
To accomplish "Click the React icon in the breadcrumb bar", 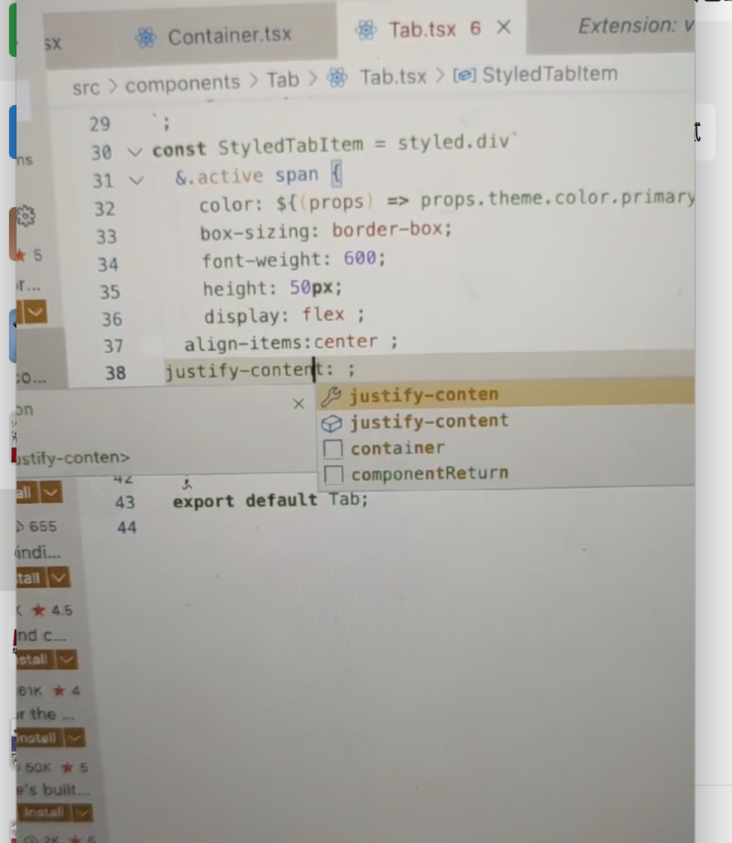I will [x=337, y=78].
